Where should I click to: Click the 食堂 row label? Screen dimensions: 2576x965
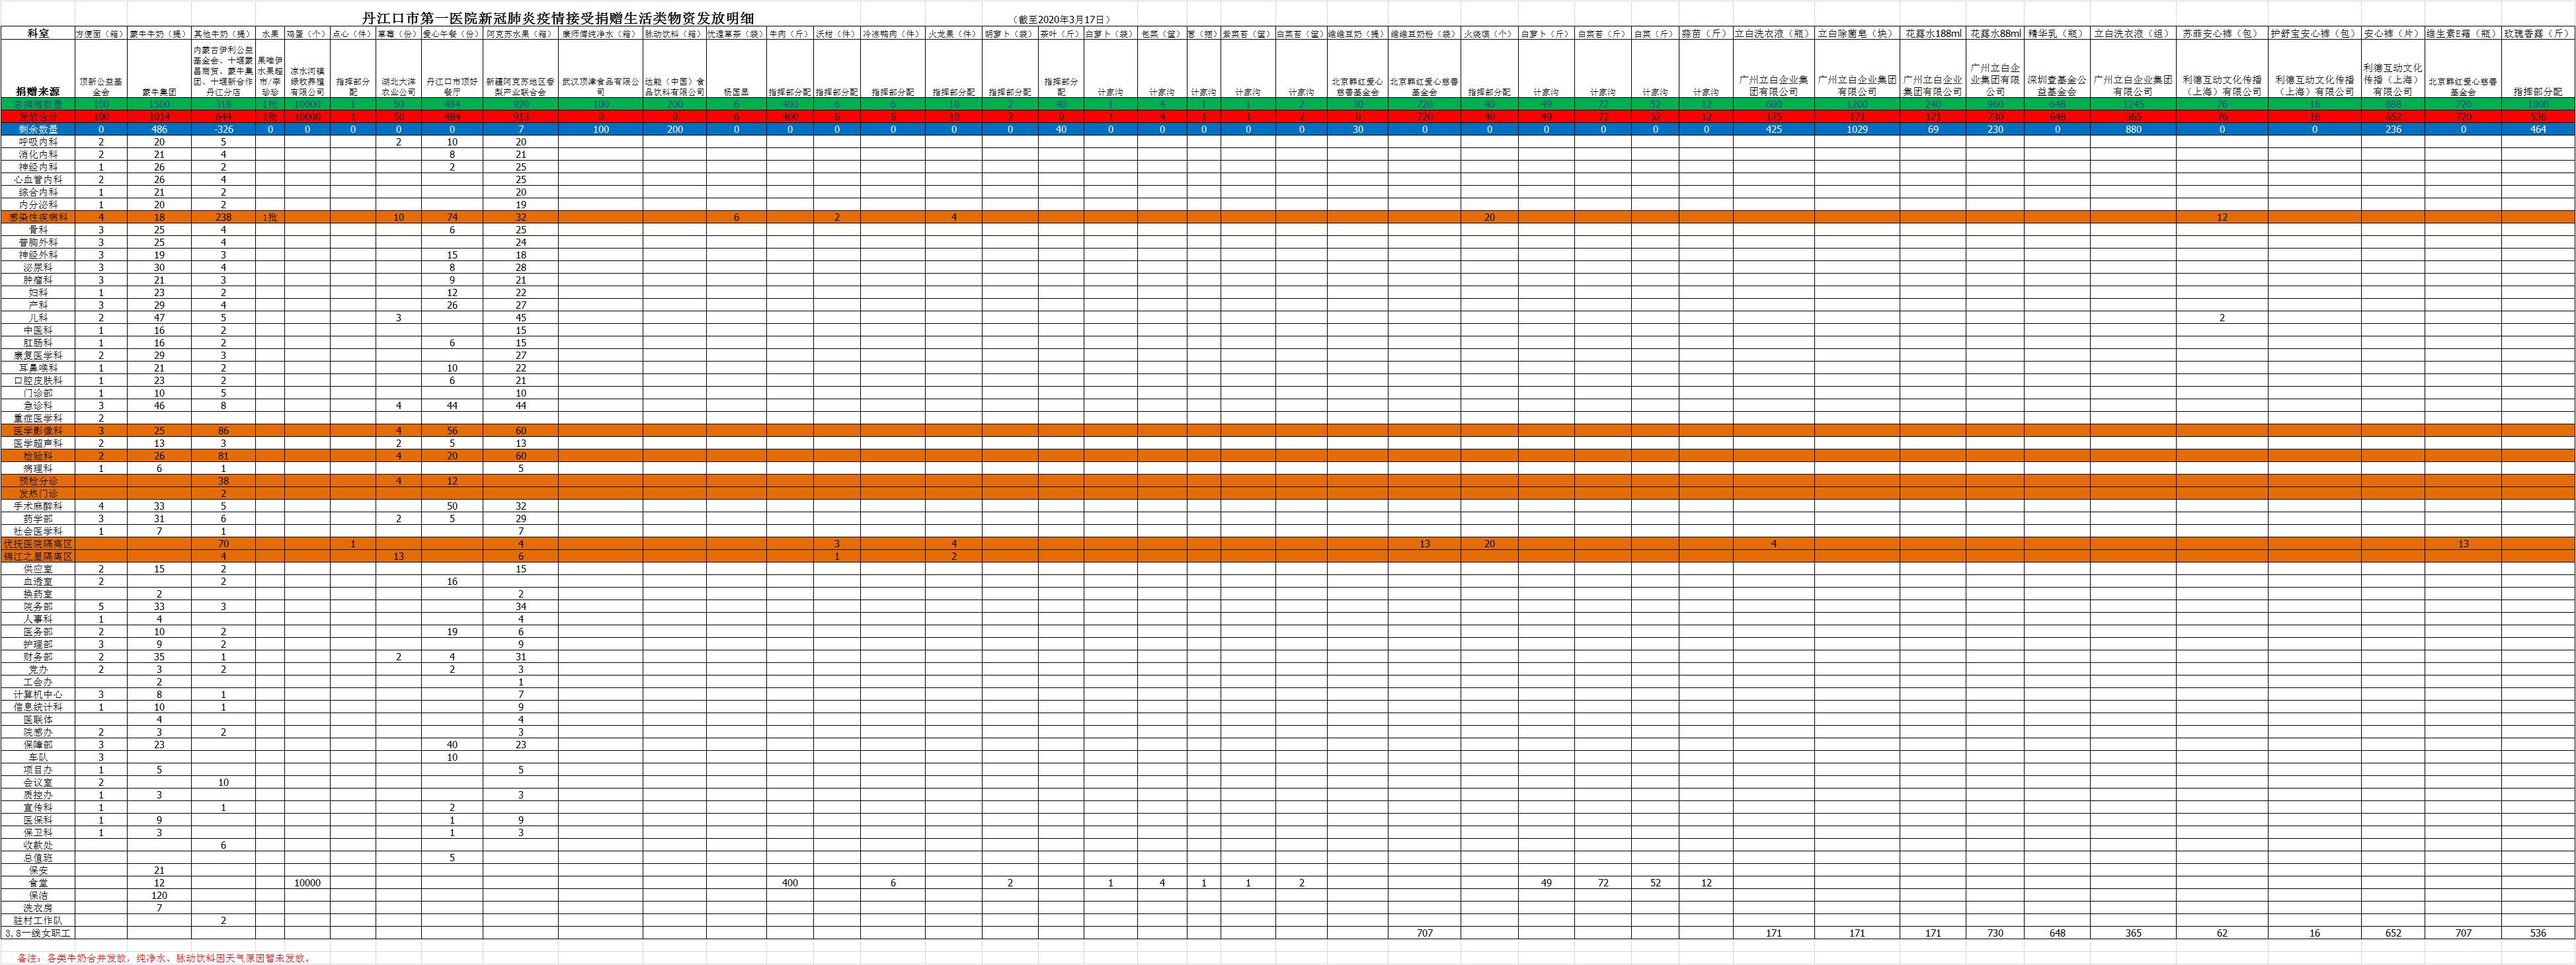tap(38, 883)
